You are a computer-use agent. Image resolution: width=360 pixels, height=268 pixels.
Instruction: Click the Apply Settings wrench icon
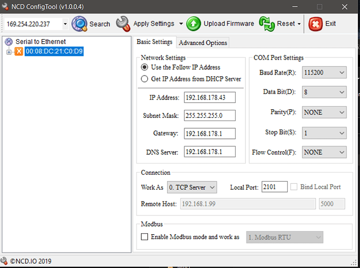click(x=123, y=24)
